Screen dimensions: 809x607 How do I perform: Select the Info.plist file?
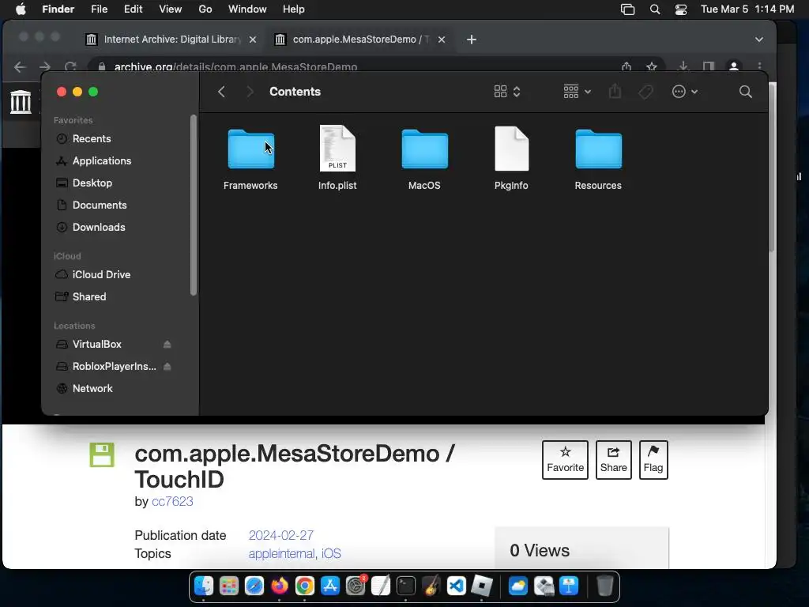pyautogui.click(x=337, y=149)
